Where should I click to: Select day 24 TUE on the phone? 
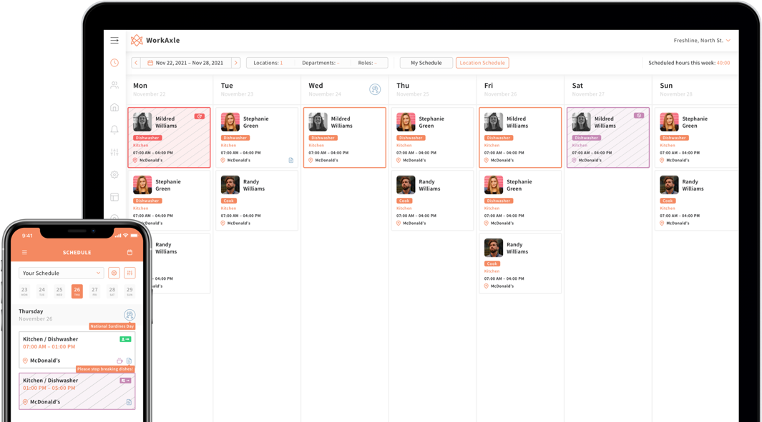pos(41,291)
